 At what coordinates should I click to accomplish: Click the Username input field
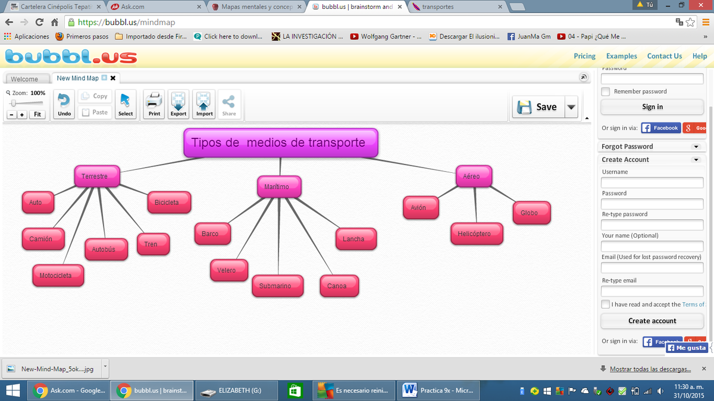click(x=652, y=182)
